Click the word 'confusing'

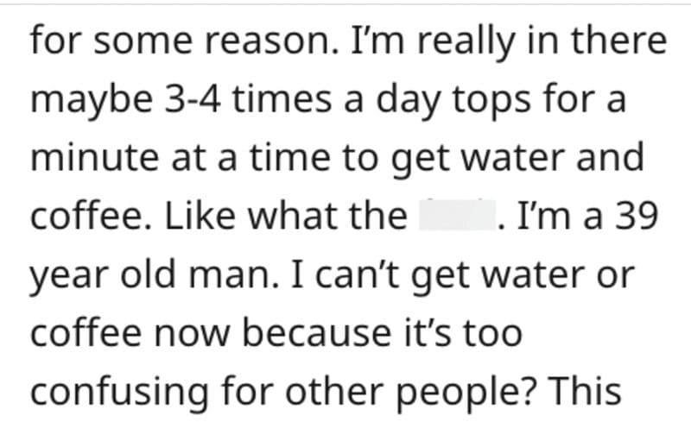pos(119,394)
